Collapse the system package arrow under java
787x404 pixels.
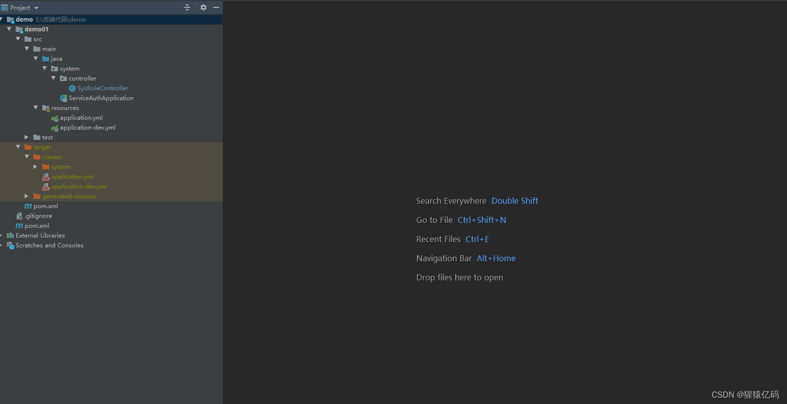[x=45, y=68]
